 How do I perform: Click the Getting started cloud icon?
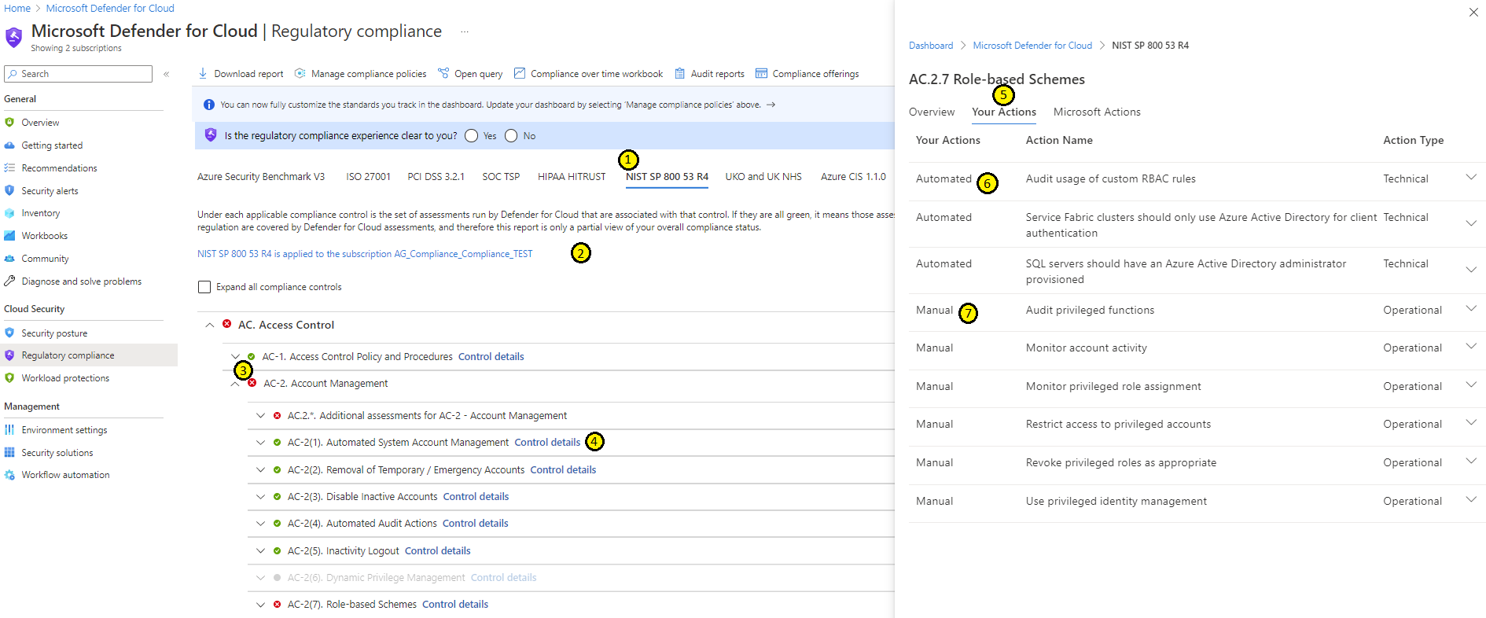pos(9,145)
